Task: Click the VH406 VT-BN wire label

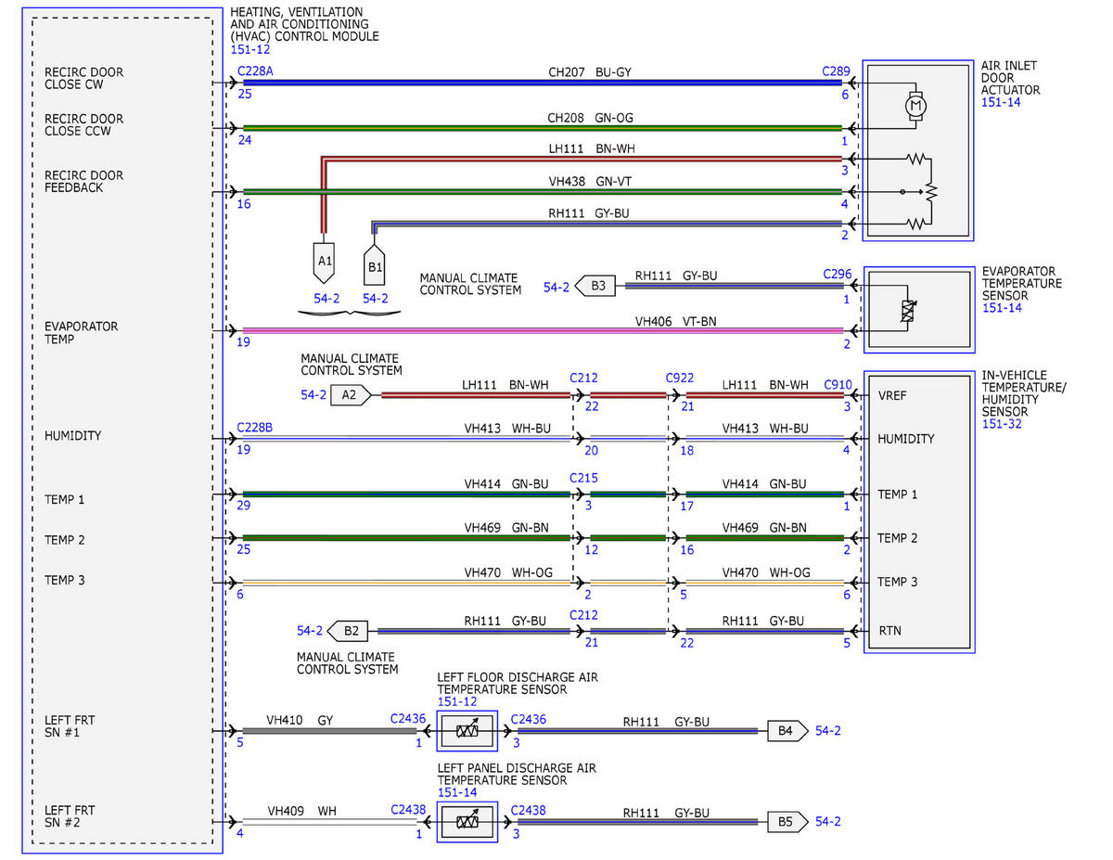Action: click(x=675, y=321)
